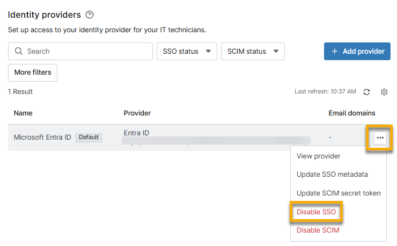
Task: Click the Add provider button
Action: pos(357,51)
